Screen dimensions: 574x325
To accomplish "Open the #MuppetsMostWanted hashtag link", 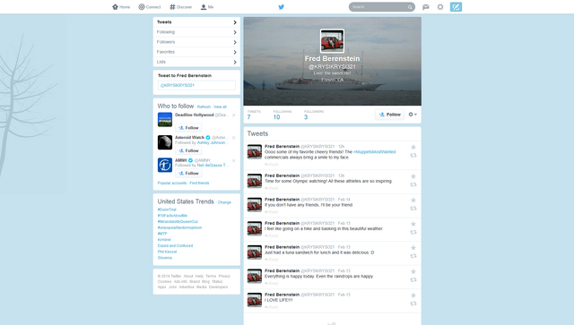I will point(375,151).
